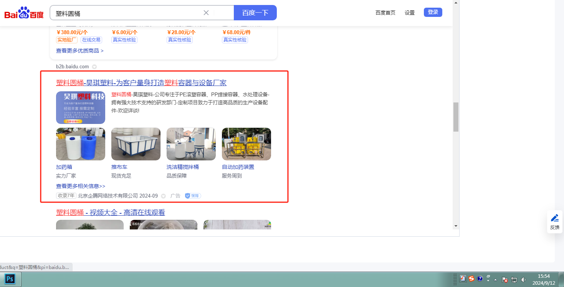
Task: Click the 自动加药装置 text link
Action: click(238, 167)
